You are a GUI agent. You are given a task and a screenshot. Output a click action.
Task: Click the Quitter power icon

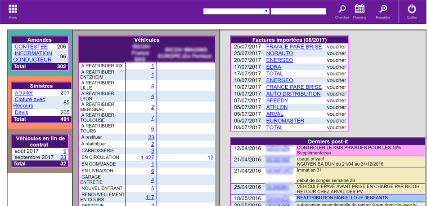click(x=412, y=9)
